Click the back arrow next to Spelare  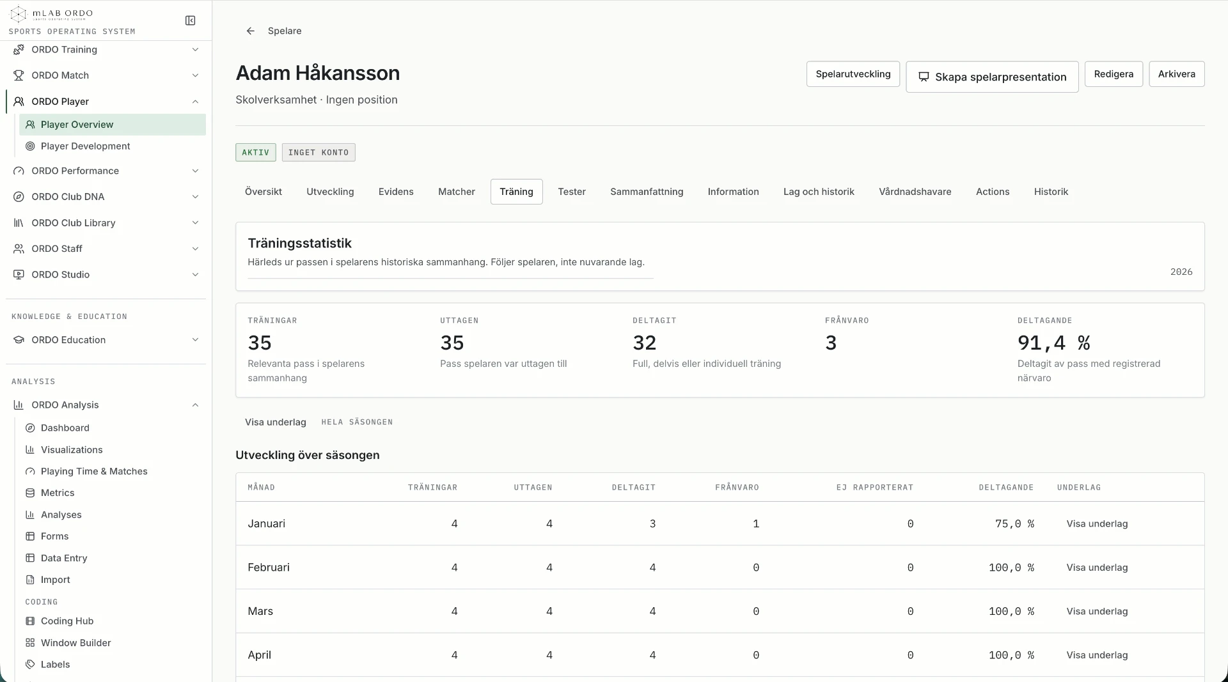pyautogui.click(x=251, y=31)
